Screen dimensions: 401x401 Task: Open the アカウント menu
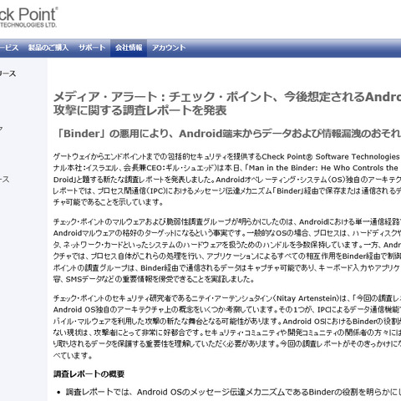tap(169, 48)
